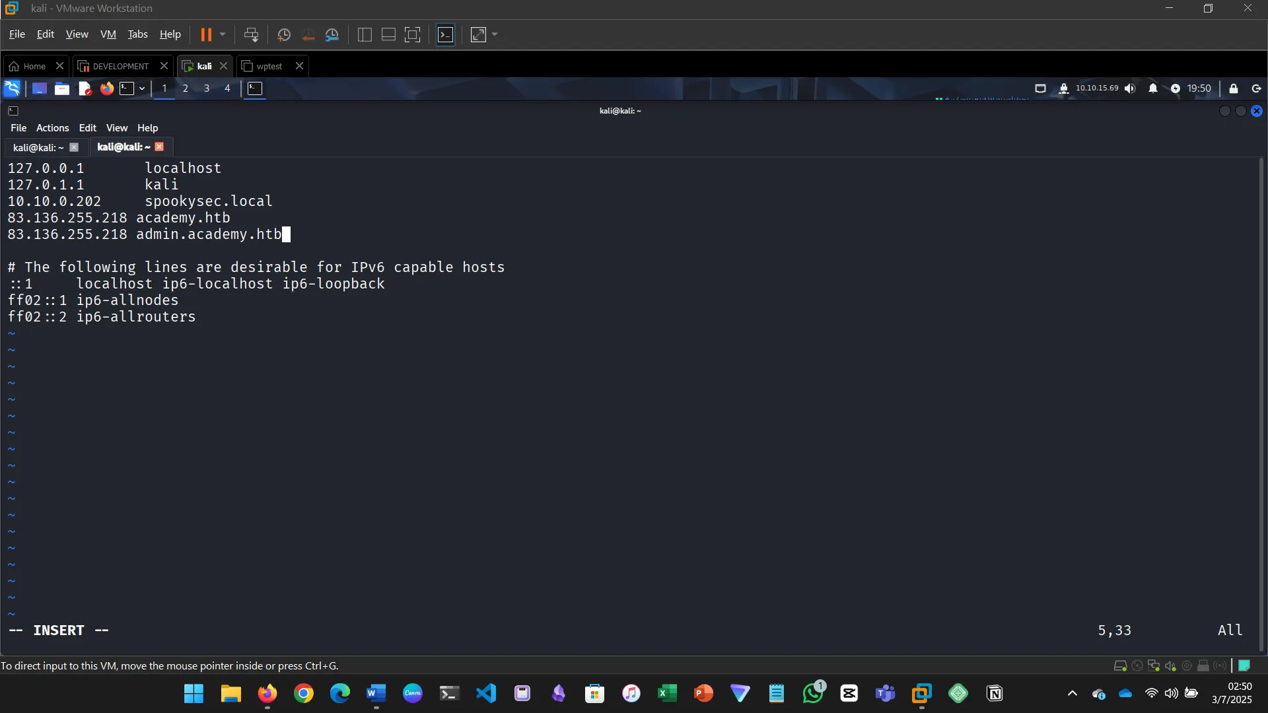Toggle the thumbnail bar visibility
This screenshot has height=713, width=1268.
388,34
